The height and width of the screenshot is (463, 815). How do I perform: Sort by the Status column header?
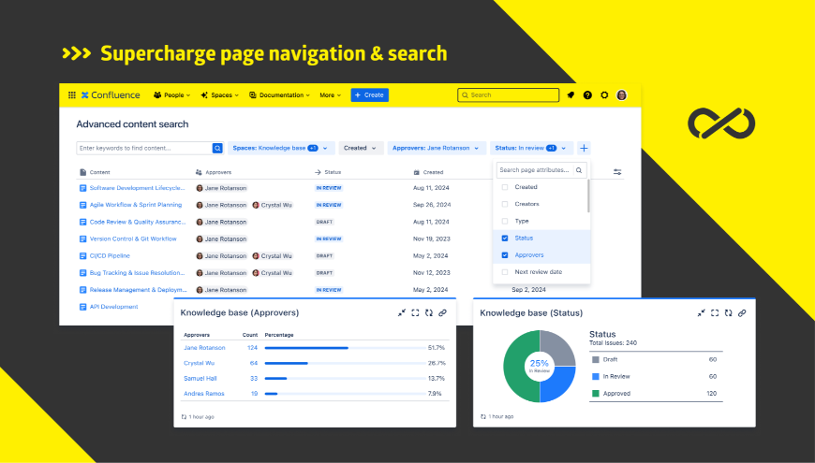click(x=328, y=172)
